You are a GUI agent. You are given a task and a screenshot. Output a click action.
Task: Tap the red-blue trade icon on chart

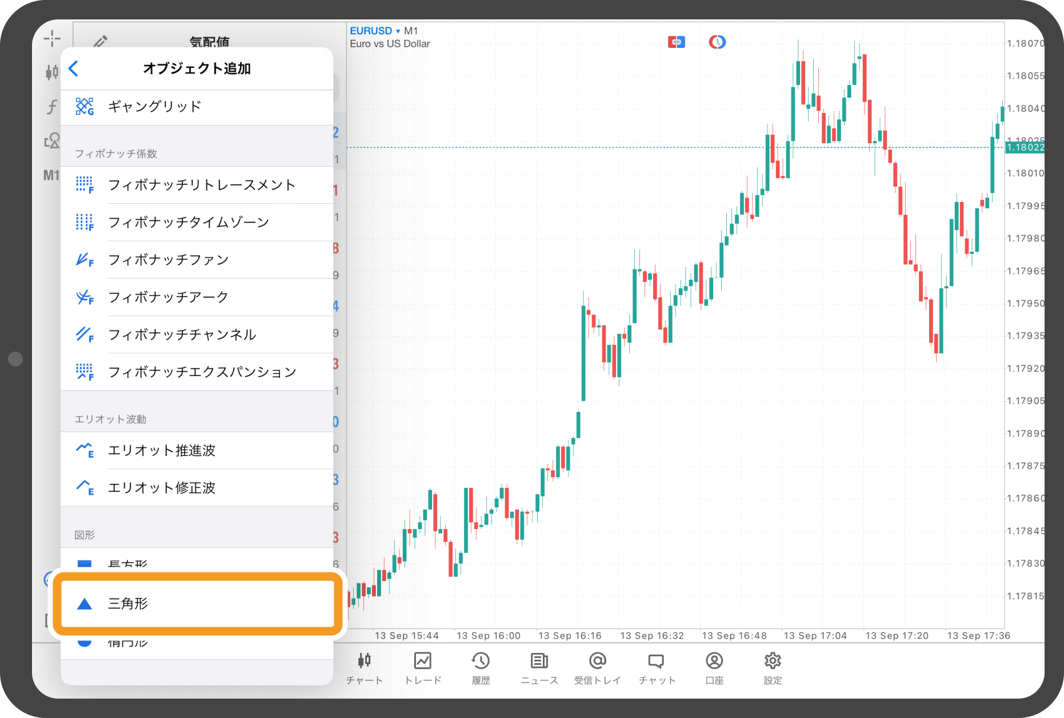point(676,42)
